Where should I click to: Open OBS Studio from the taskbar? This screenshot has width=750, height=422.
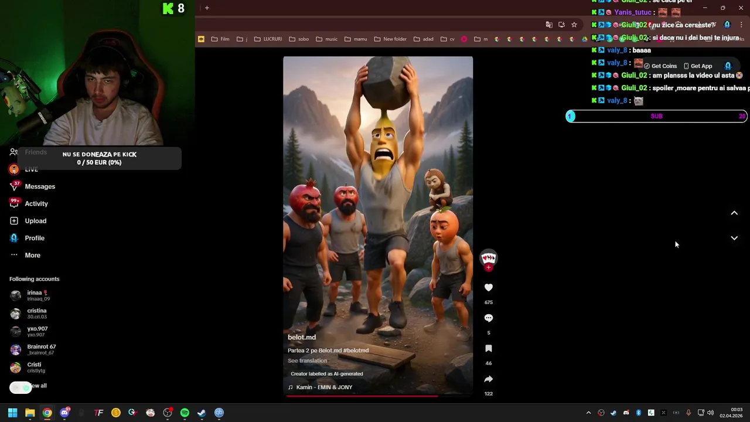[x=168, y=413]
